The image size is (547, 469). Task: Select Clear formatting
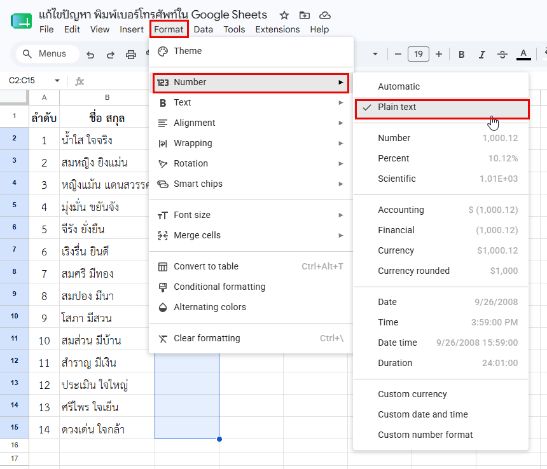coord(251,338)
